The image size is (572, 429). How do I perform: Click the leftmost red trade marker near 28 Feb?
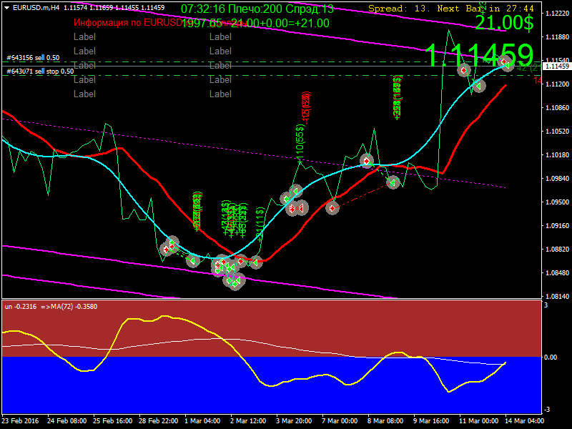tap(167, 249)
